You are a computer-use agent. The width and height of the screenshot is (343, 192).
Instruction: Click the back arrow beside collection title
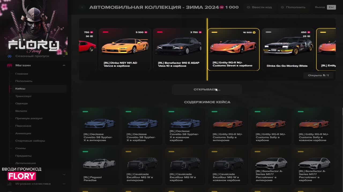[82, 7]
